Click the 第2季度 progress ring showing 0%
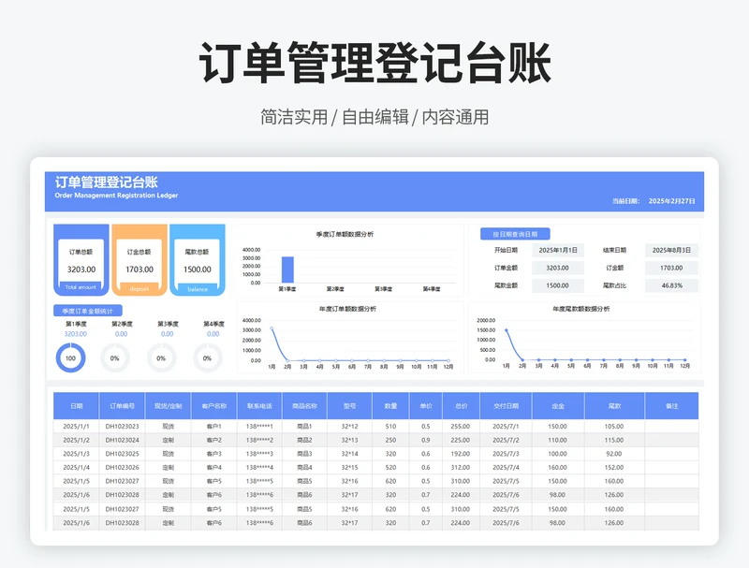The width and height of the screenshot is (749, 568). click(x=114, y=358)
